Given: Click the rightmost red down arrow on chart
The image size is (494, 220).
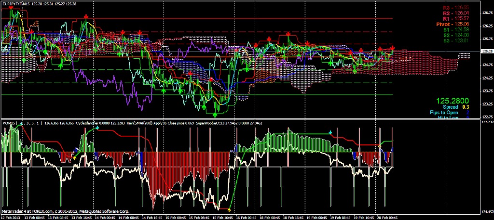Looking at the screenshot, I should point(393,48).
